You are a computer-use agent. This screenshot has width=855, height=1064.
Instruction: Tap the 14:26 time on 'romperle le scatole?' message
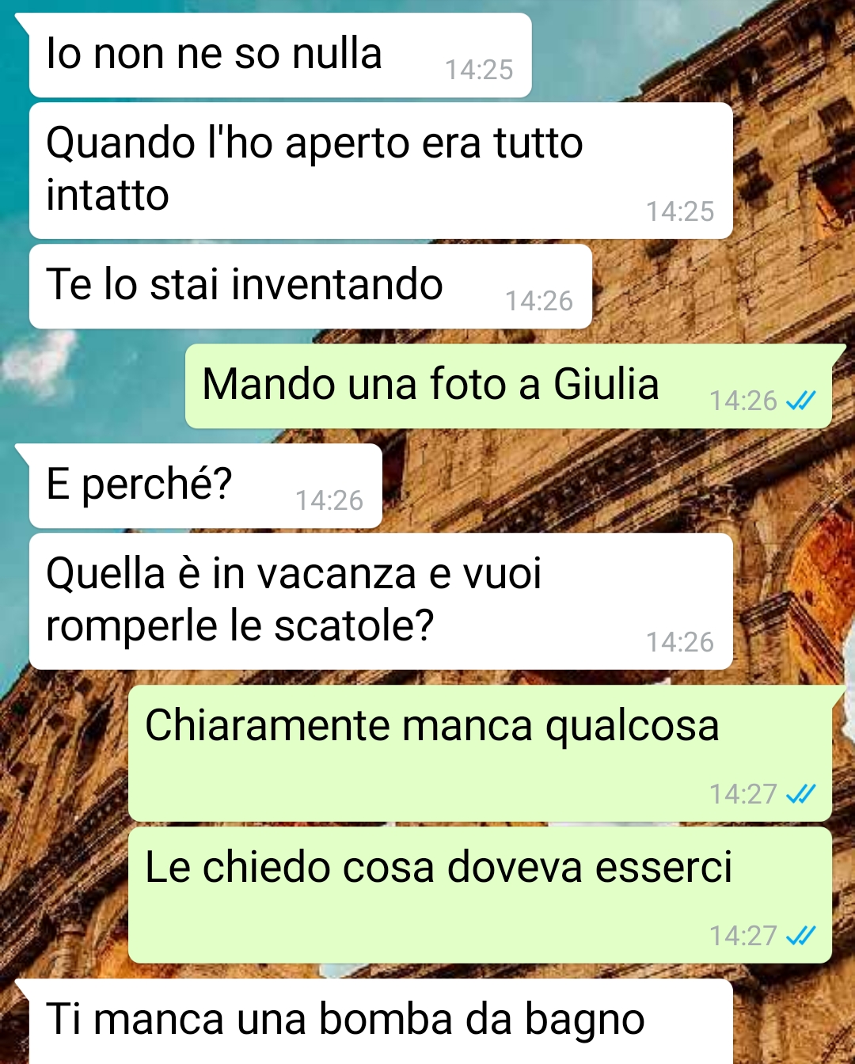(x=680, y=642)
